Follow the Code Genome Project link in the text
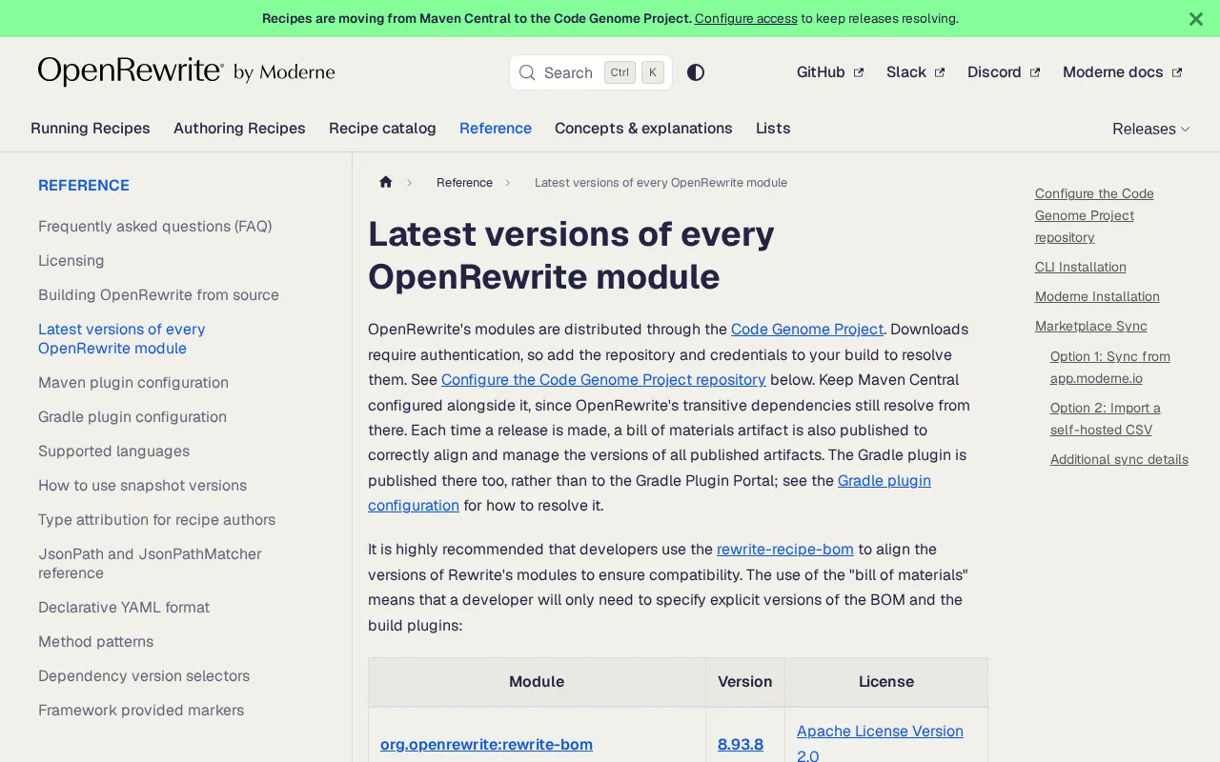The image size is (1220, 762). (807, 329)
